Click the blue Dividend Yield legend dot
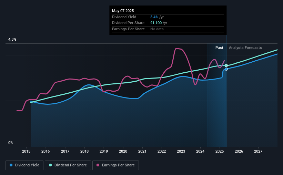 tap(11, 165)
